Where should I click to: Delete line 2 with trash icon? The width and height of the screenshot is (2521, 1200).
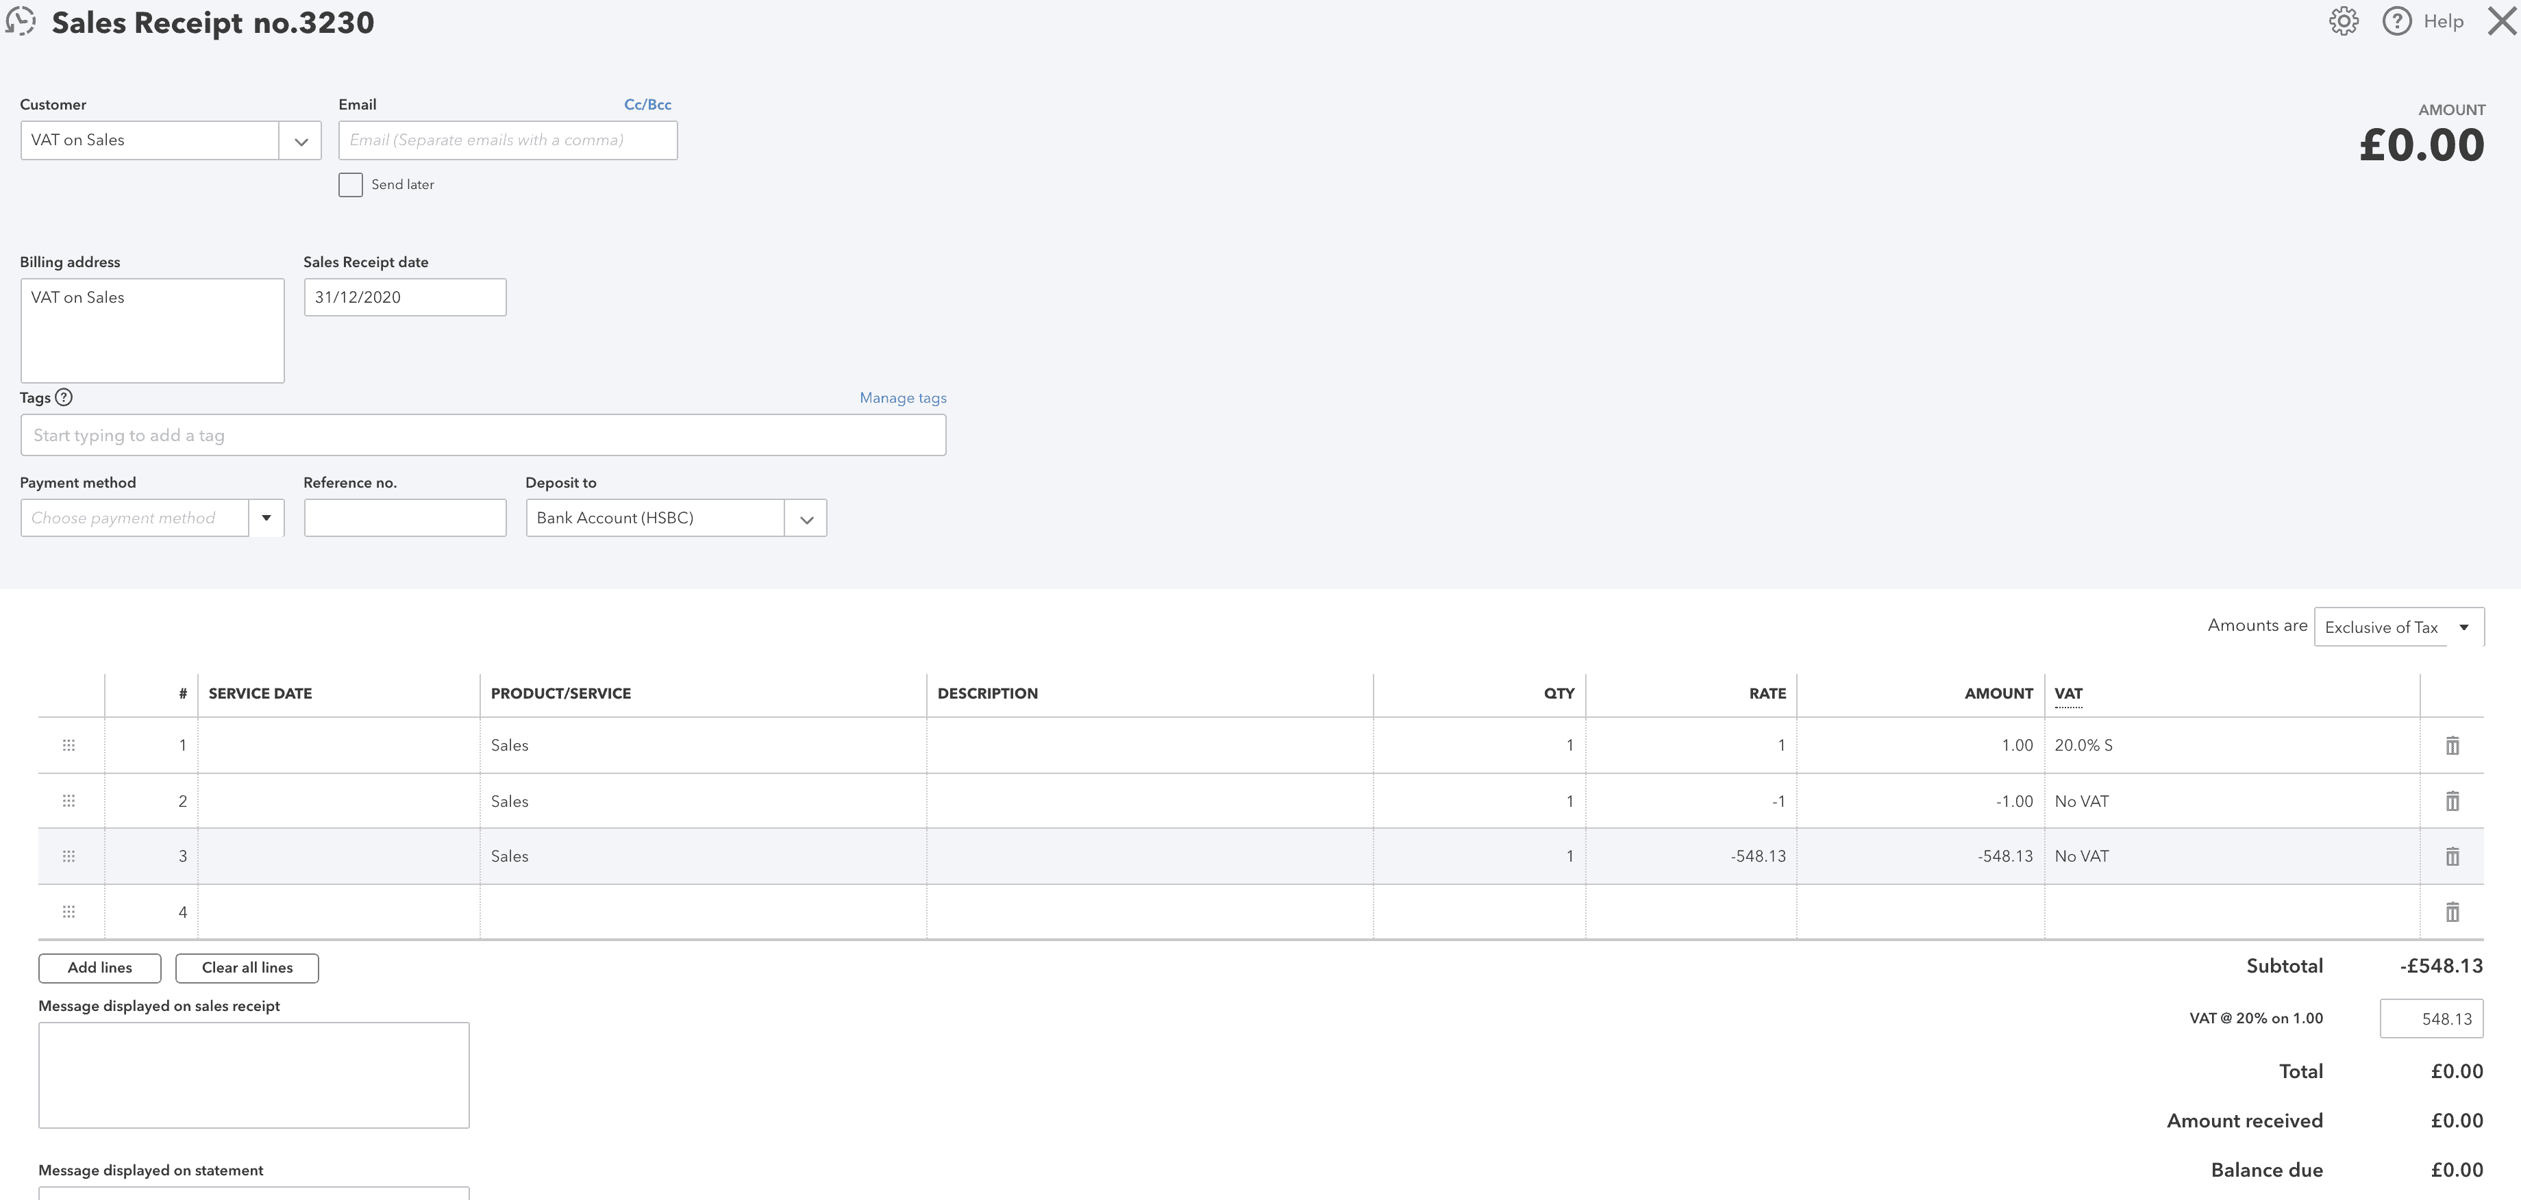tap(2452, 801)
